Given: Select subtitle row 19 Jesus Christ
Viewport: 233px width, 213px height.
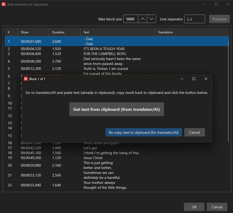Looking at the screenshot, I should pyautogui.click(x=93, y=158).
